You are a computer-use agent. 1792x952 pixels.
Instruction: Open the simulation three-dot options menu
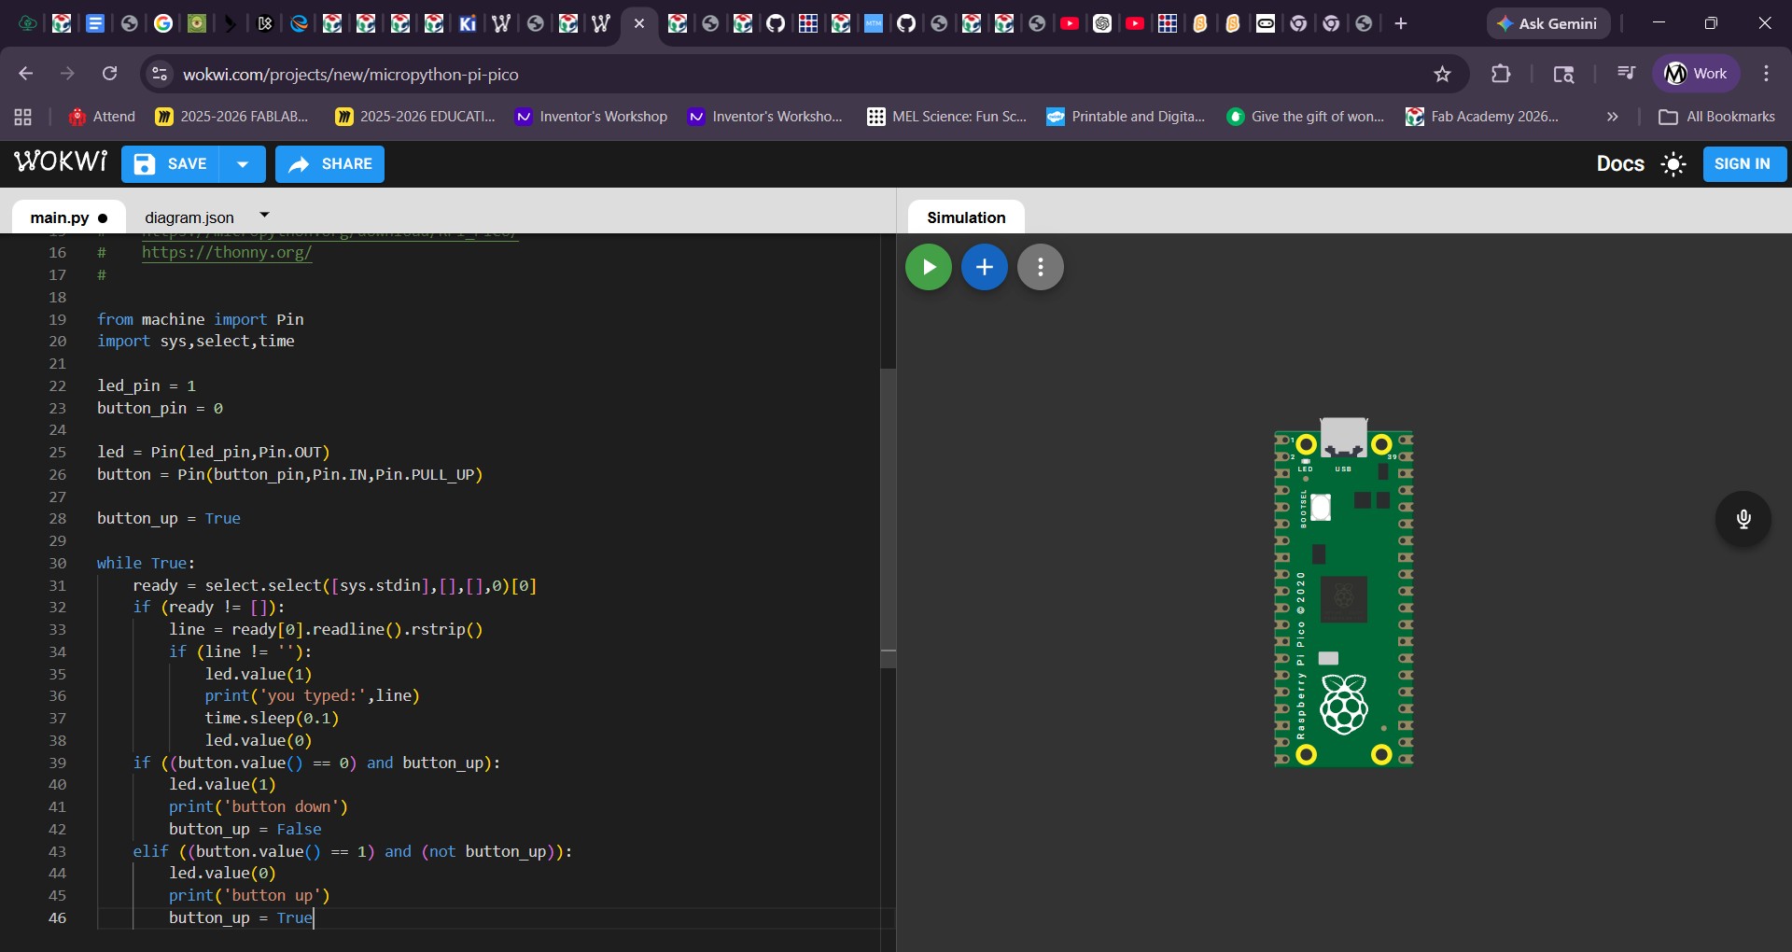pyautogui.click(x=1040, y=267)
